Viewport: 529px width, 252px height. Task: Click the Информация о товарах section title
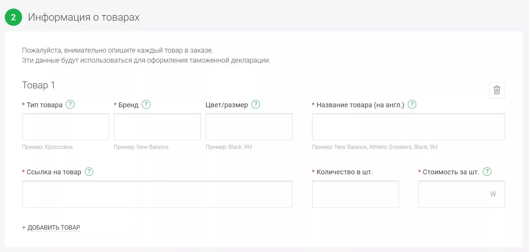(84, 17)
